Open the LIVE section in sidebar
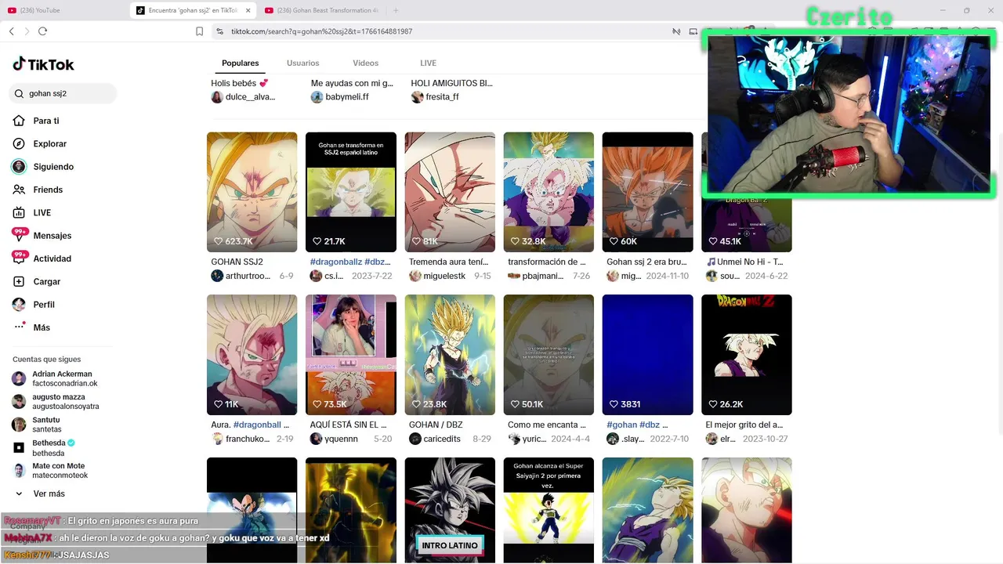 [x=42, y=212]
